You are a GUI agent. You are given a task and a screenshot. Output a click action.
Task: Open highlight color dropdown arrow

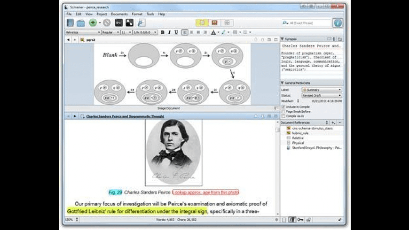coord(228,32)
